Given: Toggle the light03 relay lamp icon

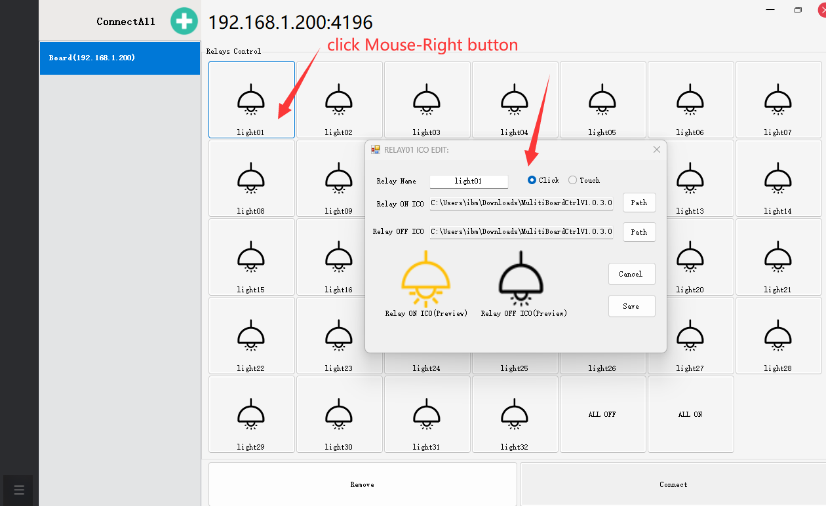Looking at the screenshot, I should pyautogui.click(x=426, y=100).
